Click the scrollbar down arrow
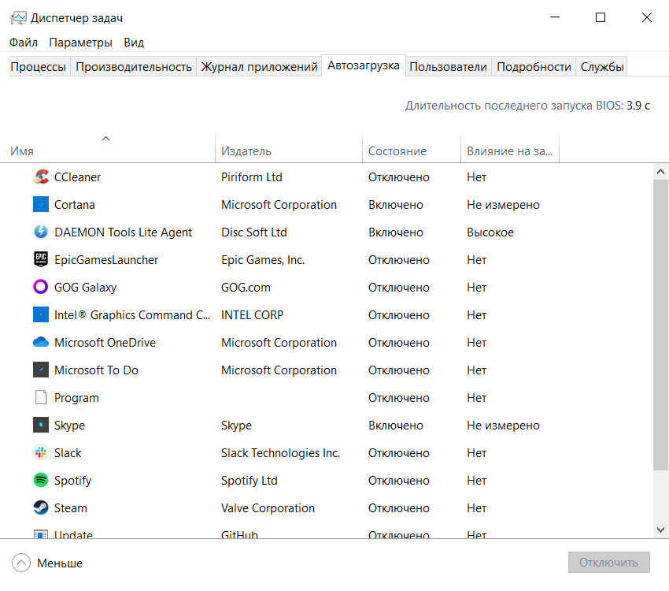The image size is (669, 591). pyautogui.click(x=661, y=530)
